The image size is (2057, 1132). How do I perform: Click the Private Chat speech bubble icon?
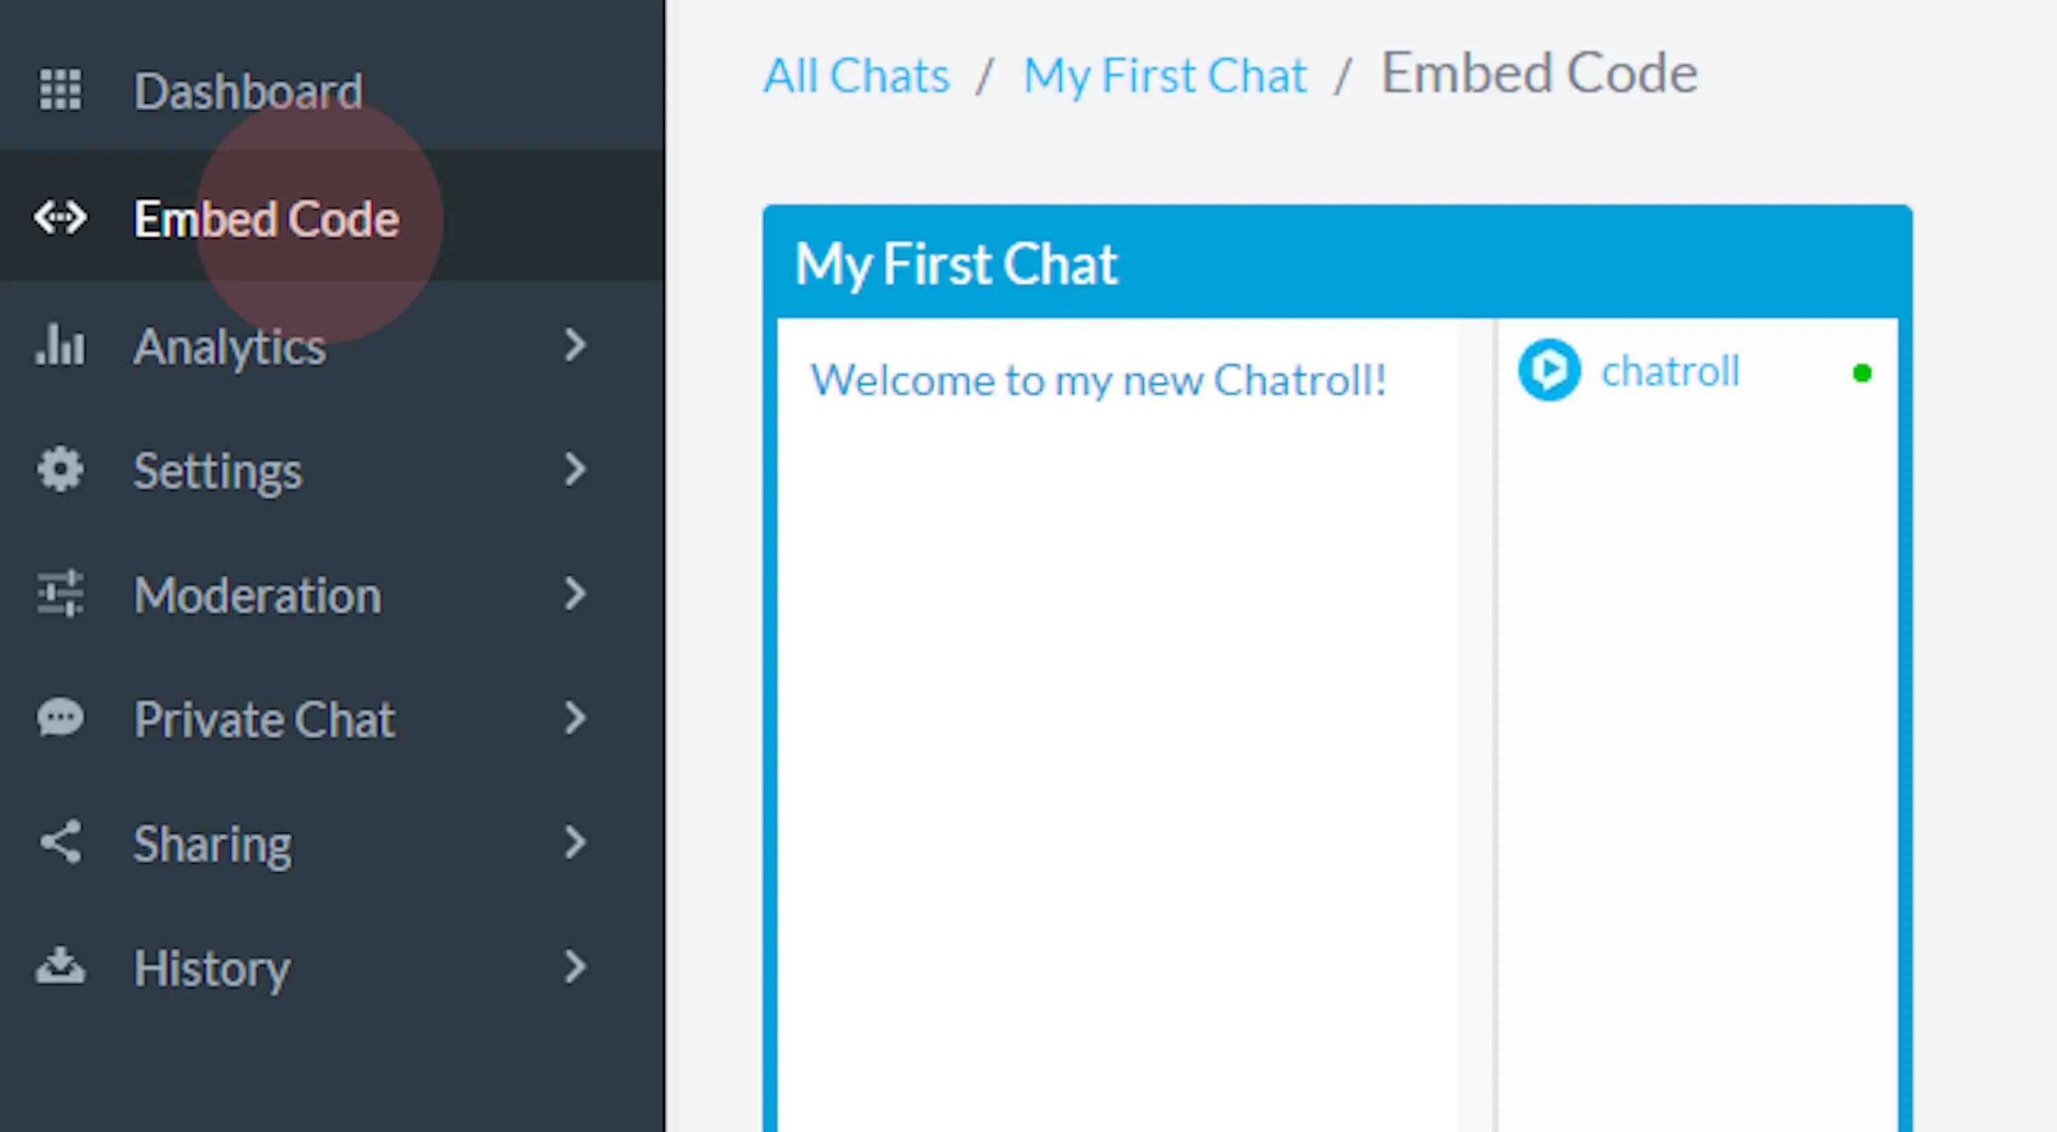point(60,718)
